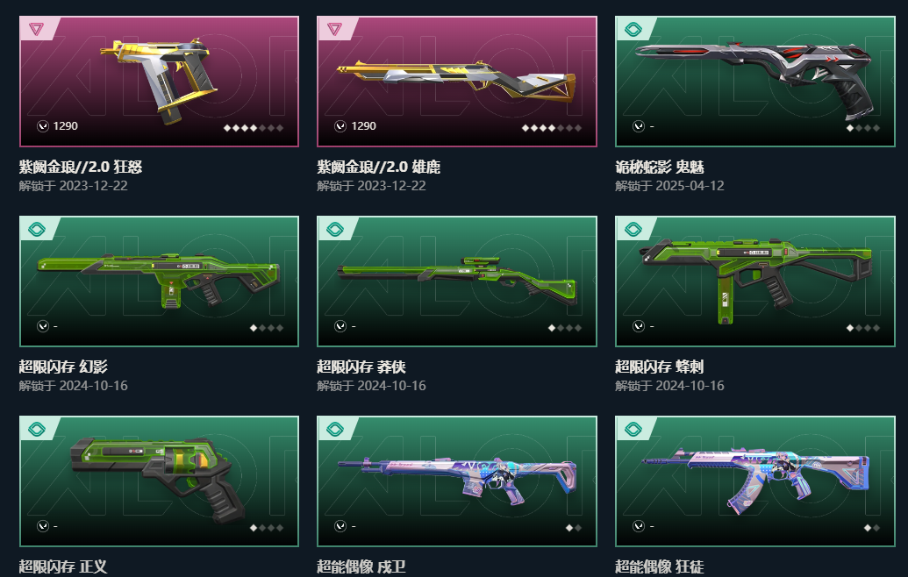Click the pink tier icon on 紫阙金琅 狂怒 card
This screenshot has height=577, width=908.
click(37, 29)
